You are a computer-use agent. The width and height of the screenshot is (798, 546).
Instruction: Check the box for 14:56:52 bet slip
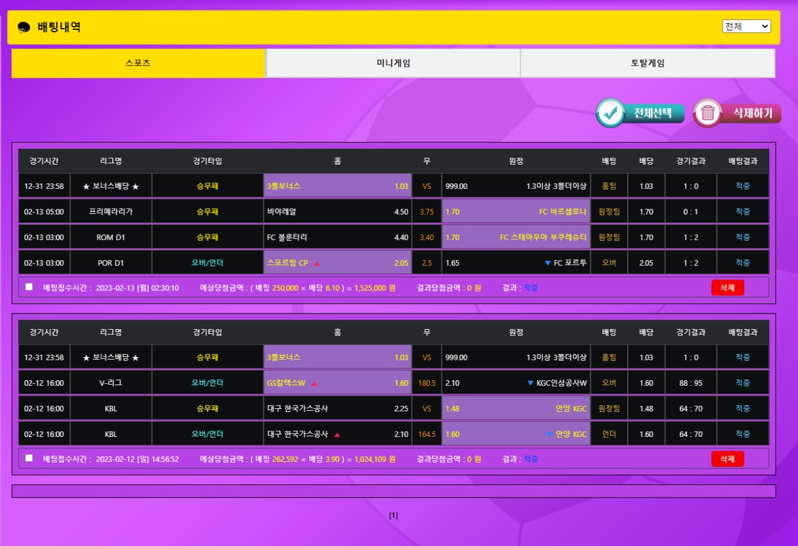coord(29,458)
